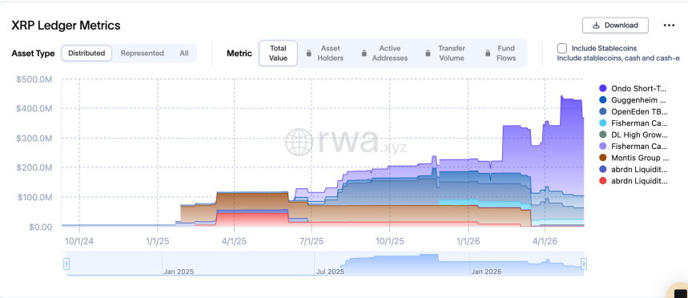Click the OpenEden TB... legend label
The height and width of the screenshot is (298, 688).
tap(639, 111)
